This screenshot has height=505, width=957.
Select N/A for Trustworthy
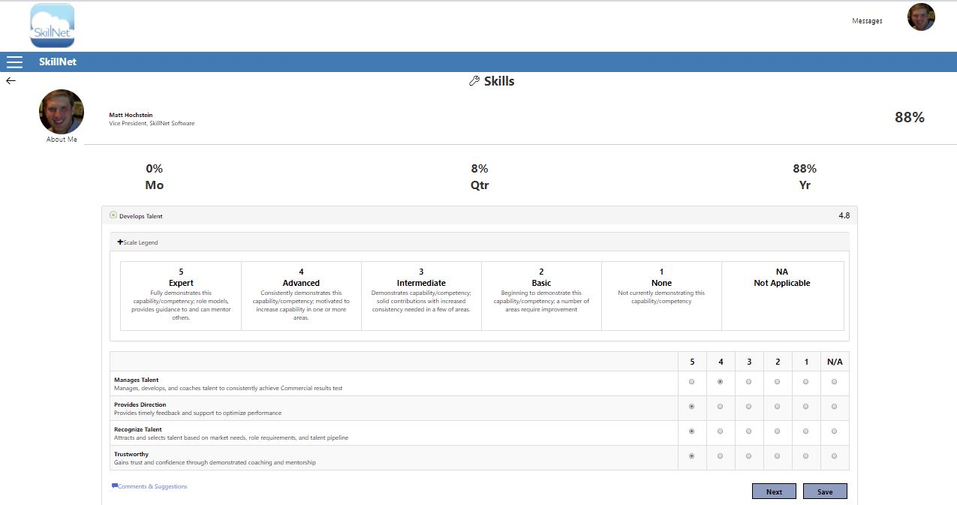[x=834, y=456]
